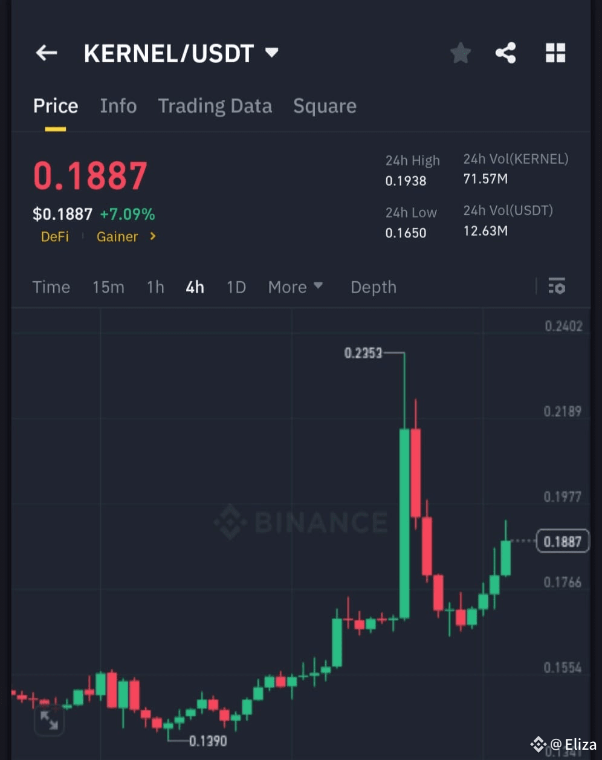Open the Square tab
Viewport: 602px width, 760px height.
(x=325, y=106)
